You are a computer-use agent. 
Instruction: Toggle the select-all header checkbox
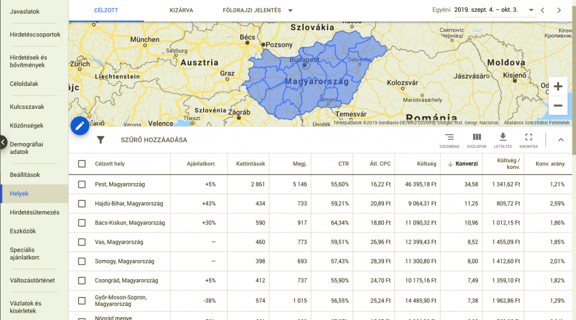[x=82, y=163]
